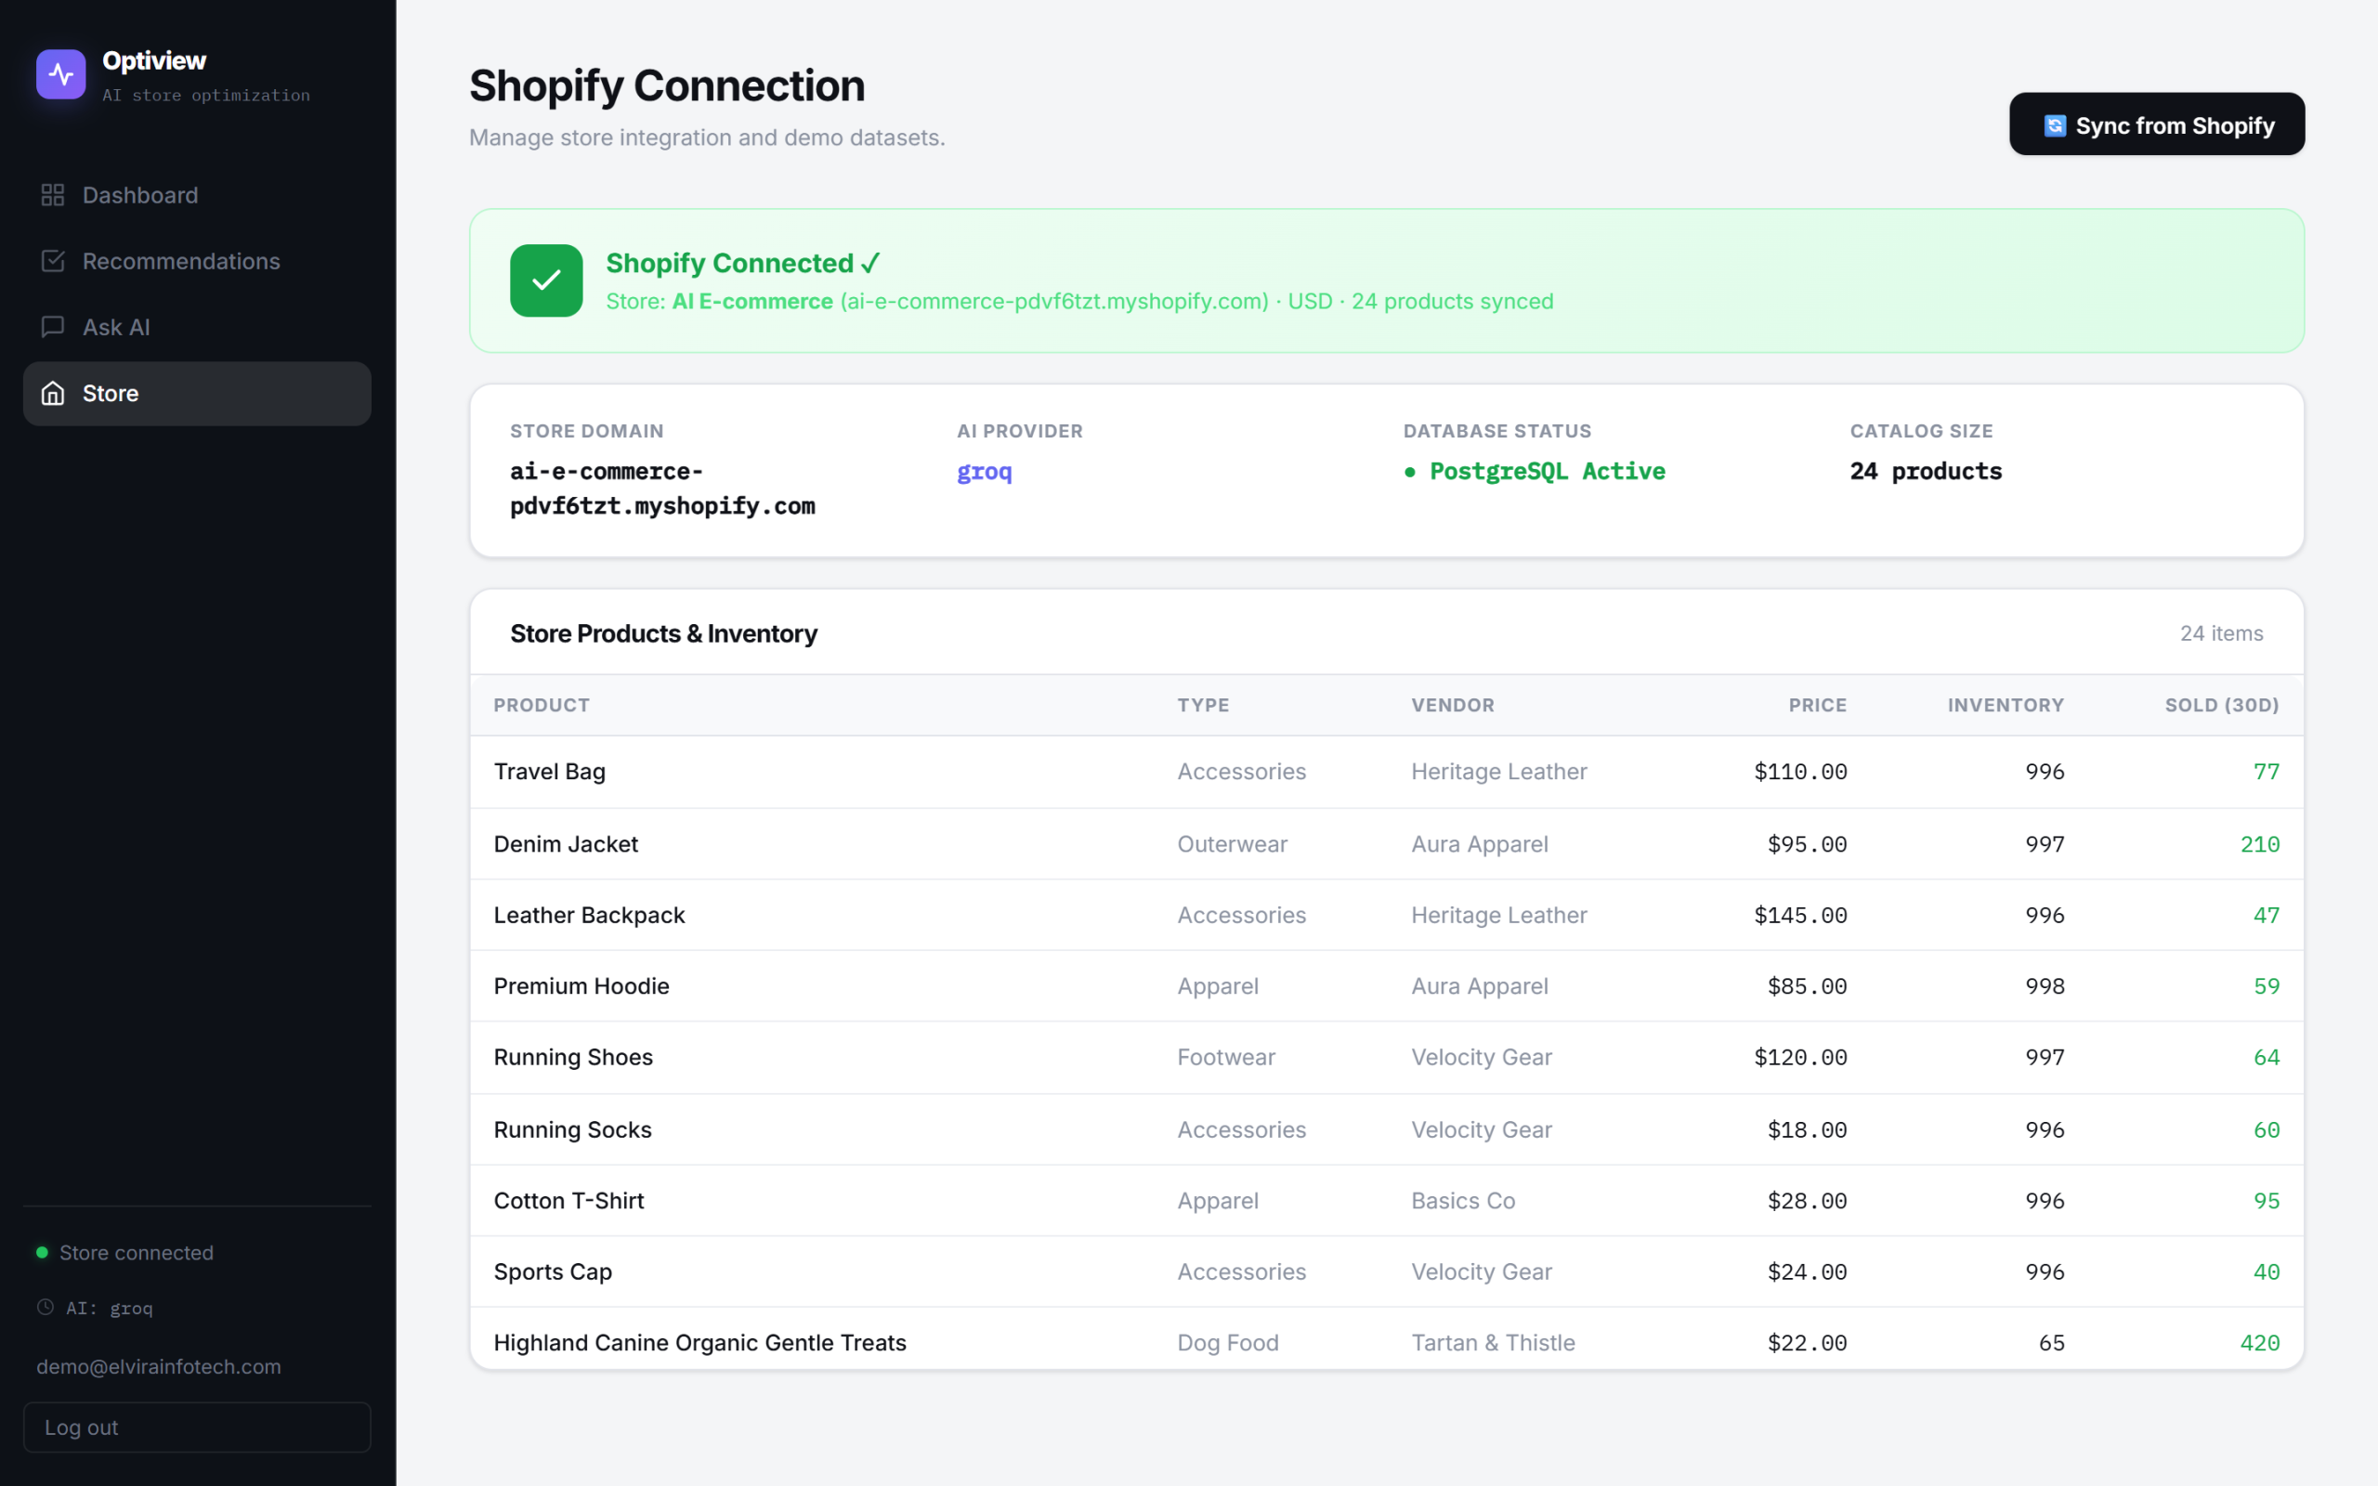Viewport: 2378px width, 1486px height.
Task: Click the Dashboard grid icon
Action: [x=53, y=195]
